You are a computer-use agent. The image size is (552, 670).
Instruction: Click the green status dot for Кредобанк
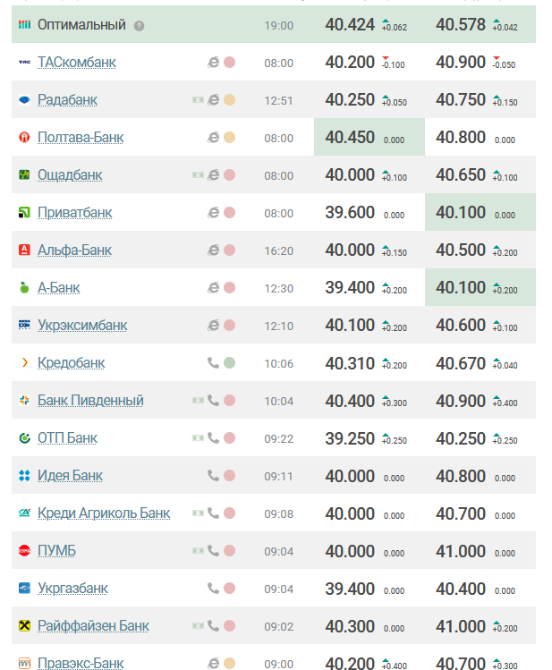click(230, 363)
